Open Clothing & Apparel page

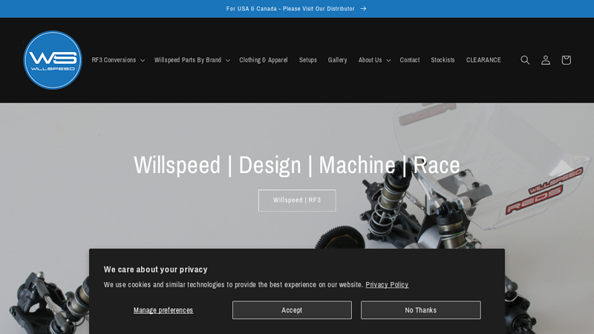pos(264,60)
